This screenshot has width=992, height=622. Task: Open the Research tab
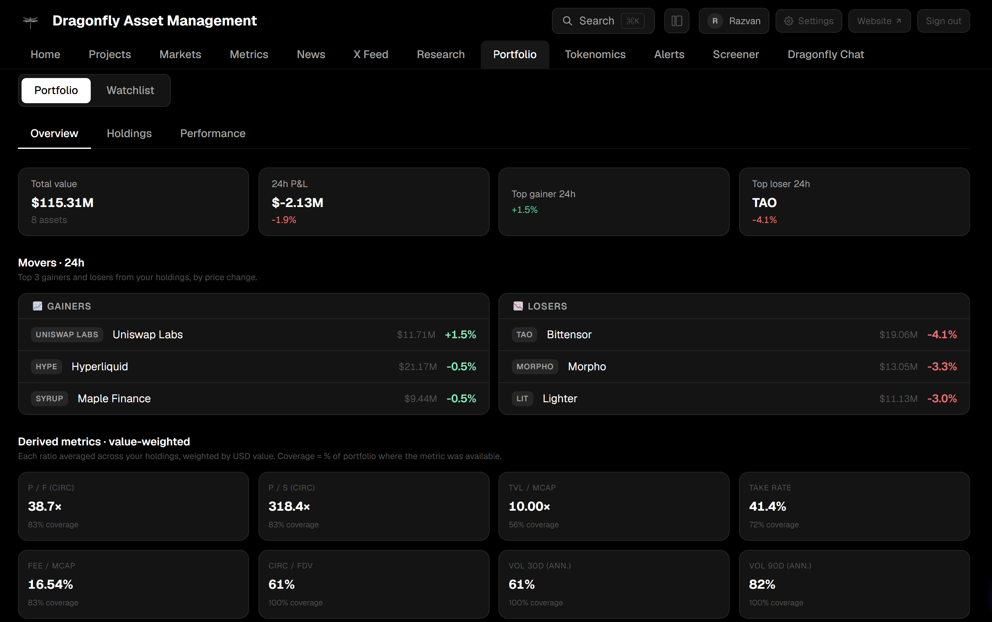pos(440,54)
